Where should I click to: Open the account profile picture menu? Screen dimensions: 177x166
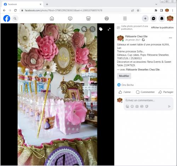click(170, 18)
